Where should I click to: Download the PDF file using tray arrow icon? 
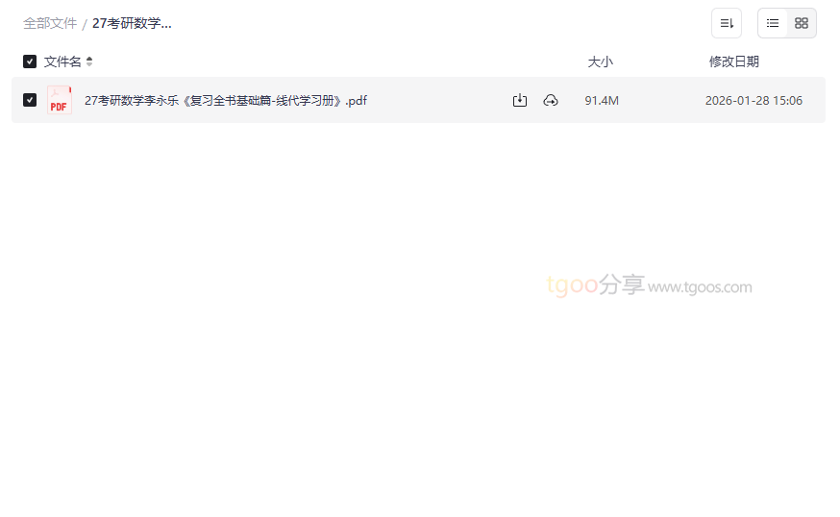[x=520, y=100]
